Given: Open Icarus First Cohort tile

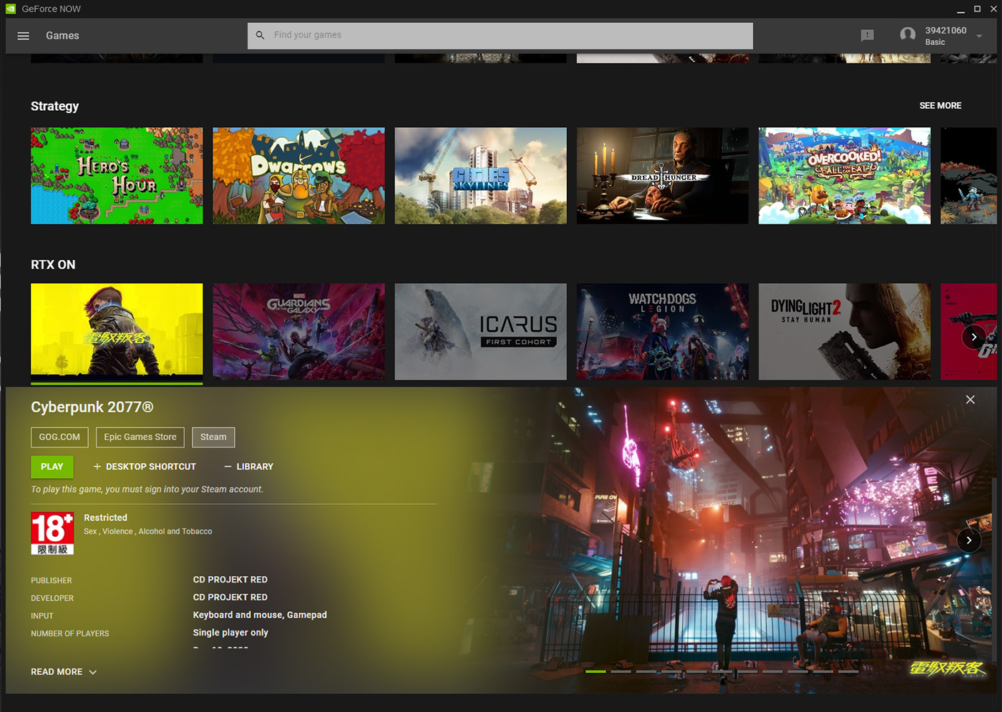Looking at the screenshot, I should click(x=480, y=331).
